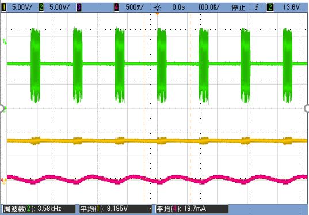Click the 0.0s time delay value
Viewport: 309px width, 215px height.
point(178,7)
